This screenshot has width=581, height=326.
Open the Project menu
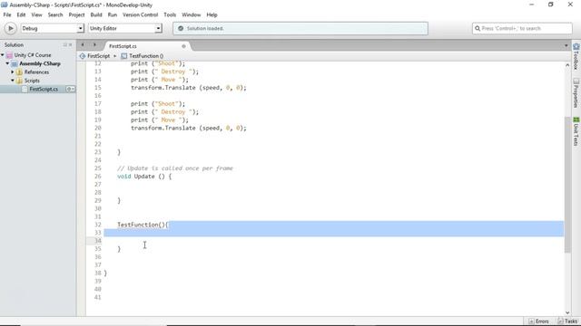click(x=76, y=14)
